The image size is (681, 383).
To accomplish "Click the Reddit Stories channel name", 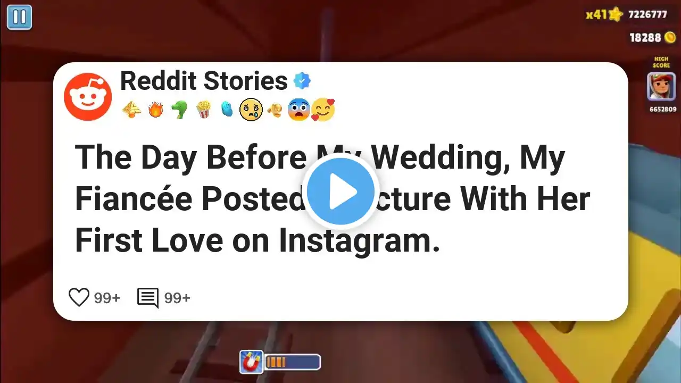I will (x=204, y=81).
